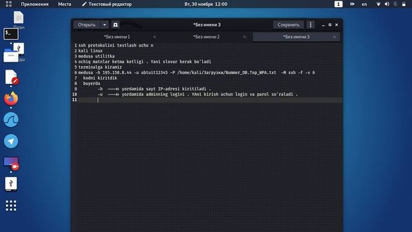412x232 pixels.
Task: Launch Firefox from the dock
Action: pos(11,99)
